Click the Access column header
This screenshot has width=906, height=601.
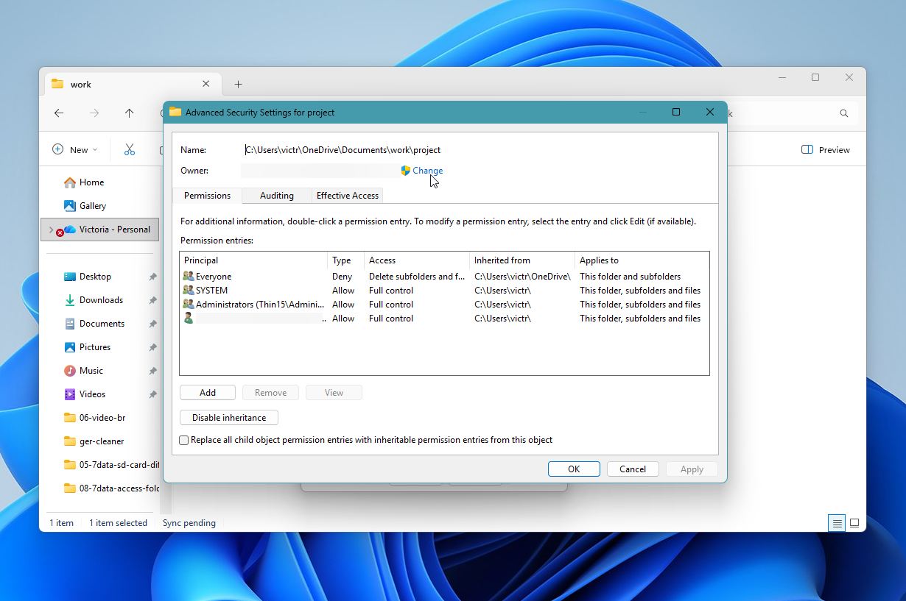coord(417,260)
